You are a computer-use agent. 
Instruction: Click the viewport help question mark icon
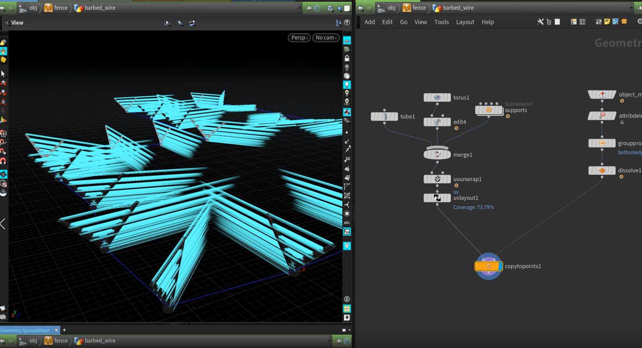(x=347, y=23)
